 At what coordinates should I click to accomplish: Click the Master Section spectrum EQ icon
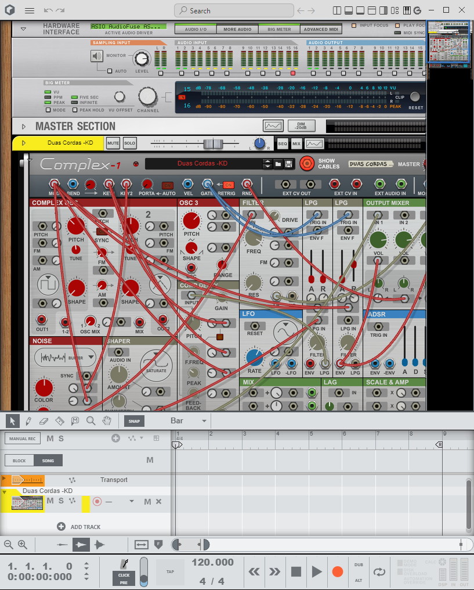coord(273,125)
